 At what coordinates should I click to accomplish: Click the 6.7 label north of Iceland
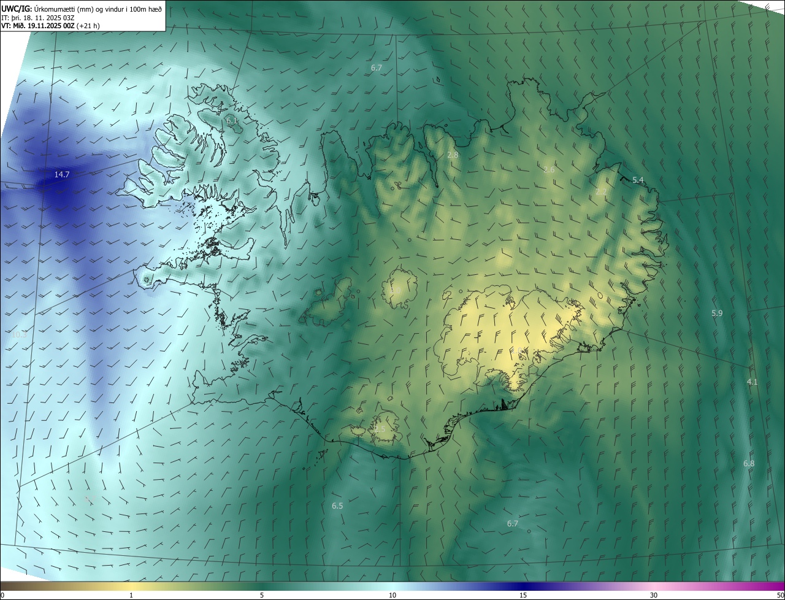point(377,68)
